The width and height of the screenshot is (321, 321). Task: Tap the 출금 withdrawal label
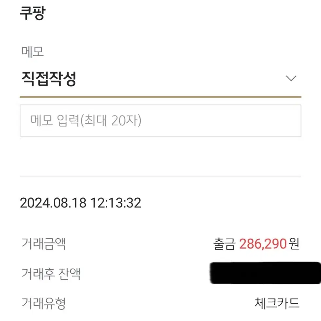click(224, 244)
